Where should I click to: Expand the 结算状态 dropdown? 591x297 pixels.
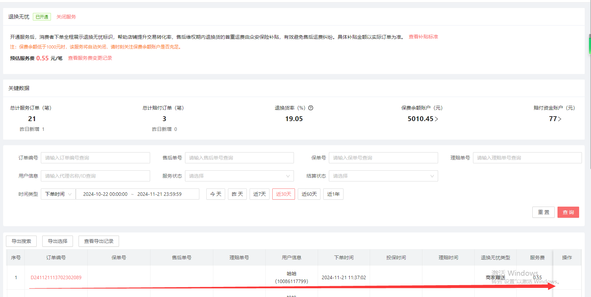[x=383, y=176]
